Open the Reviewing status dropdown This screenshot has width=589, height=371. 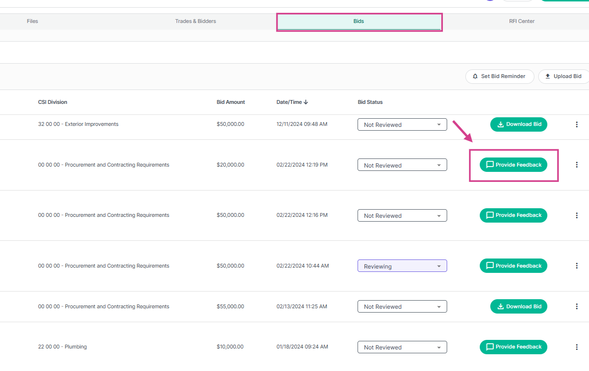(402, 266)
